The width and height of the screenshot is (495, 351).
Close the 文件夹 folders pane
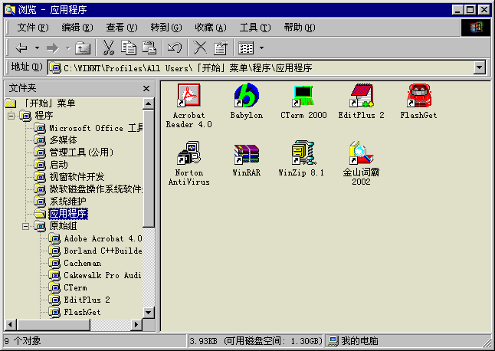point(146,88)
